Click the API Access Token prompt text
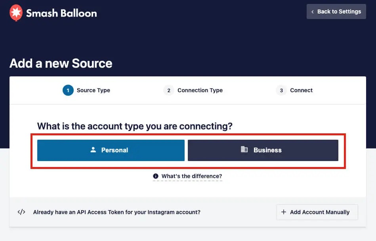The image size is (376, 241). [x=117, y=212]
